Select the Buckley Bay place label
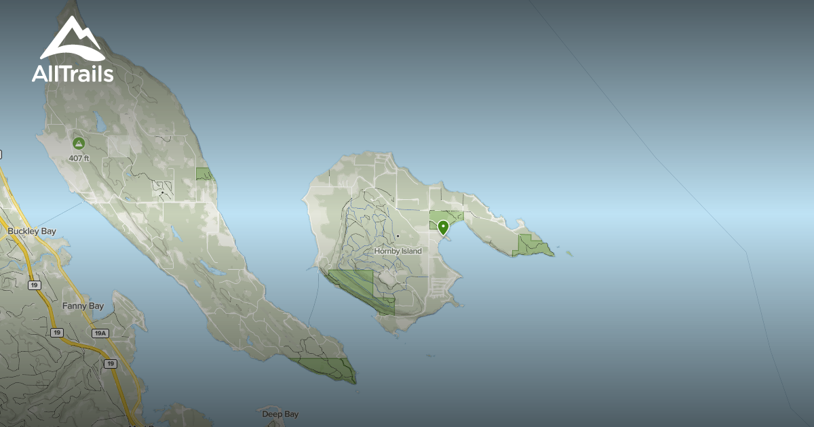 click(32, 231)
